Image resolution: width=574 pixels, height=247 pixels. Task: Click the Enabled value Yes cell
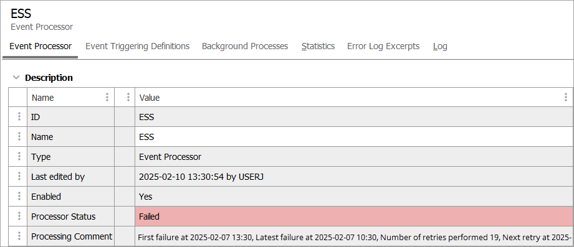354,197
